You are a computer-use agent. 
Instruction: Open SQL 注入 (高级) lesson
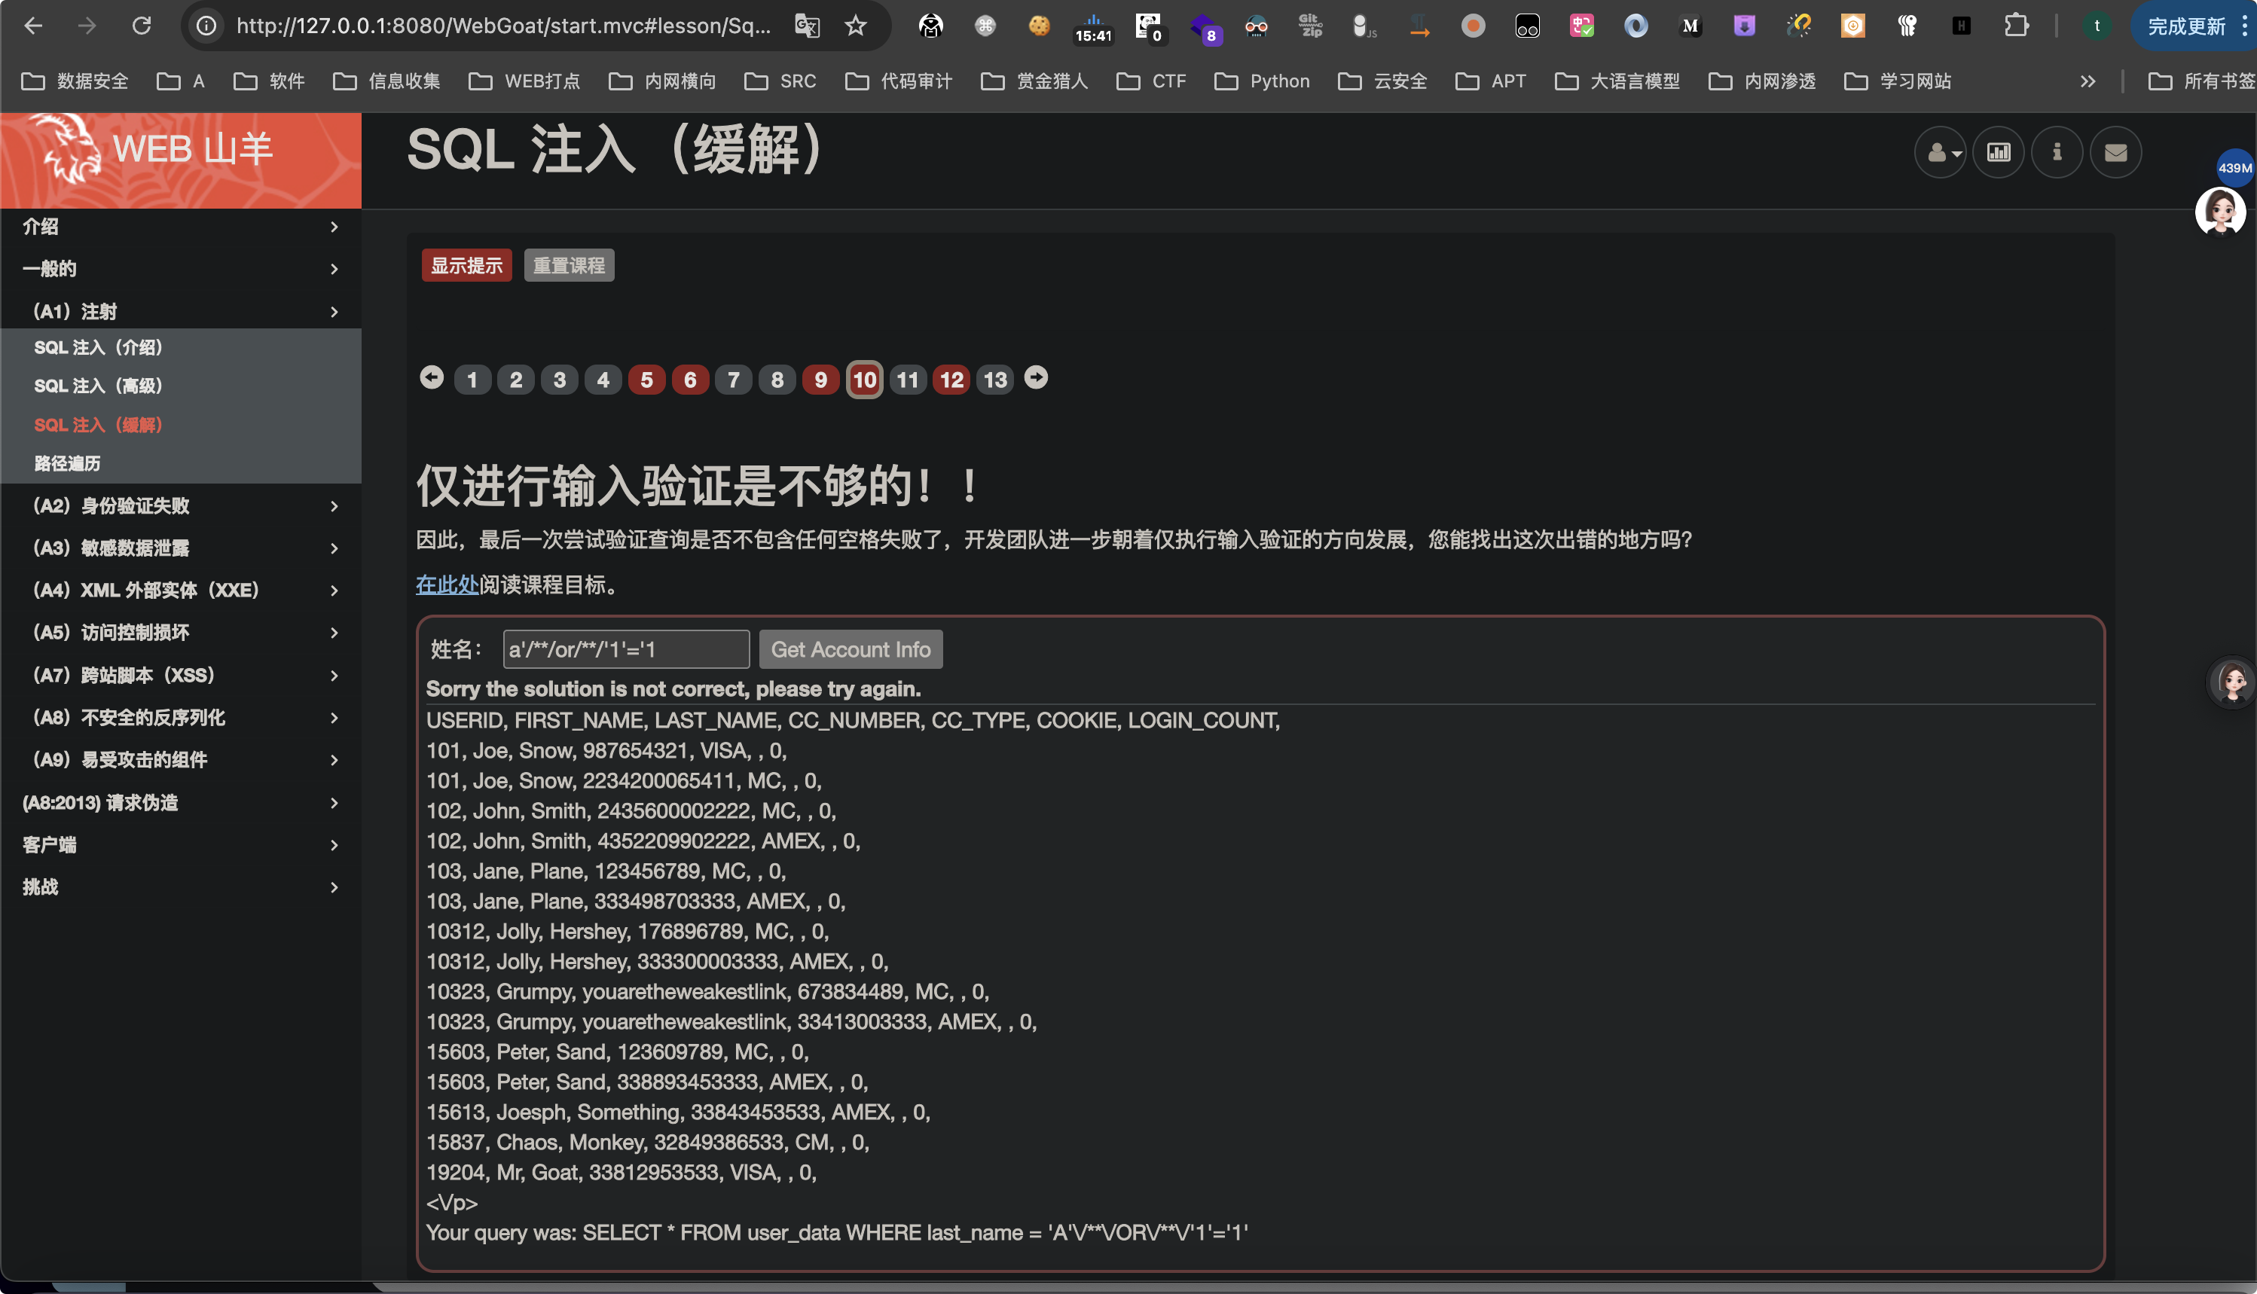(x=99, y=386)
